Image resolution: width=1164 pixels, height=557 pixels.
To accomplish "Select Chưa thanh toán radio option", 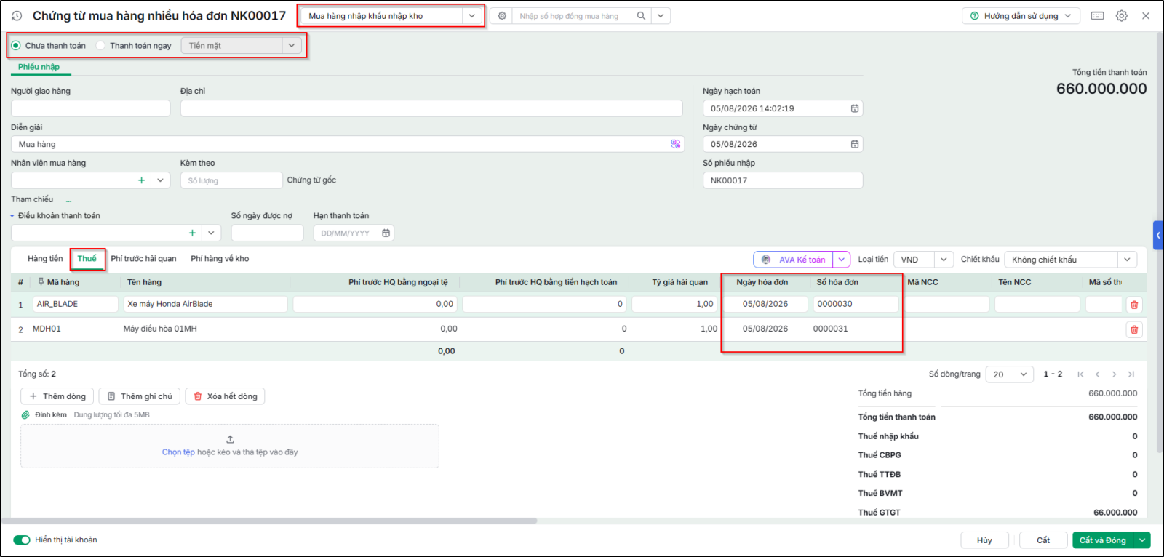I will 16,45.
